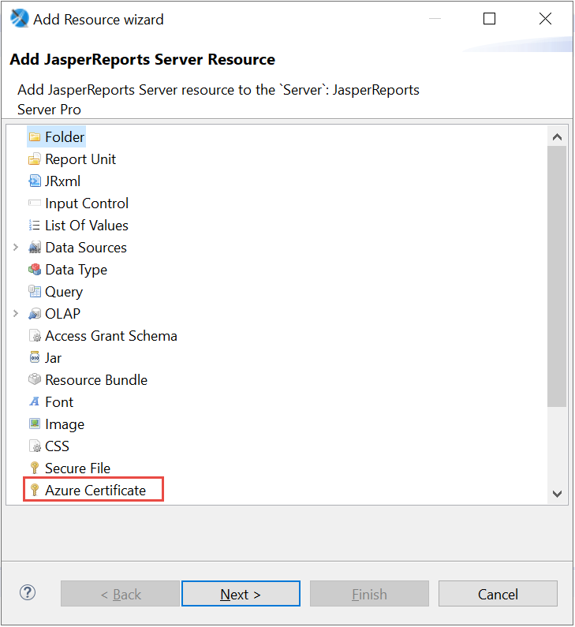
Task: Choose Input Control resource
Action: click(x=87, y=203)
